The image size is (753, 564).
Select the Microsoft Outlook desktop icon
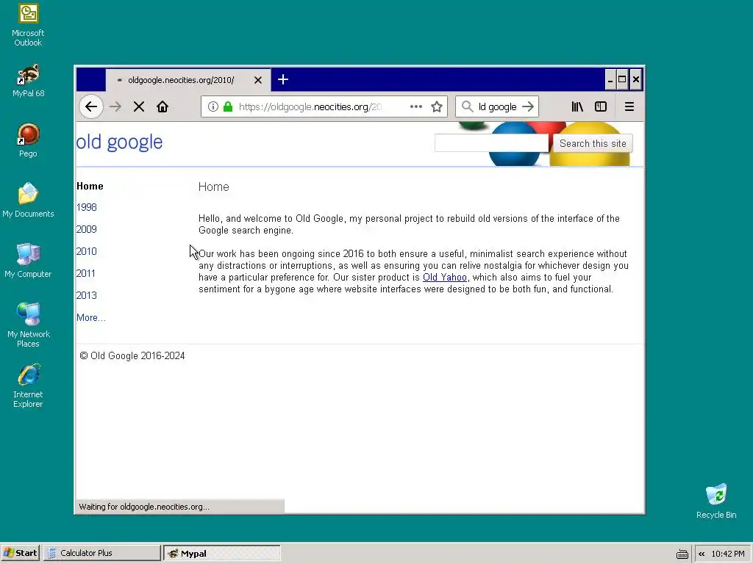click(x=28, y=25)
